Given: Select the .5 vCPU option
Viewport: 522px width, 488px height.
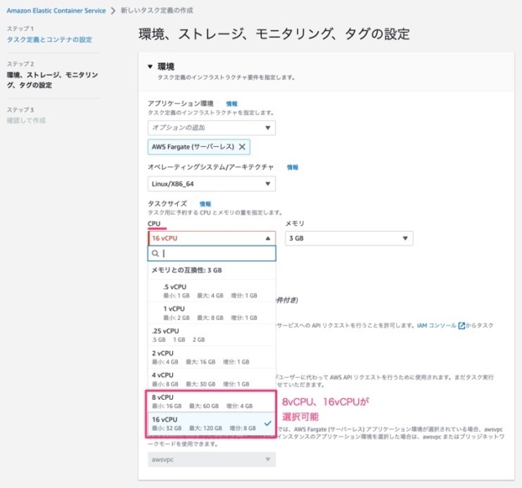Looking at the screenshot, I should point(212,291).
